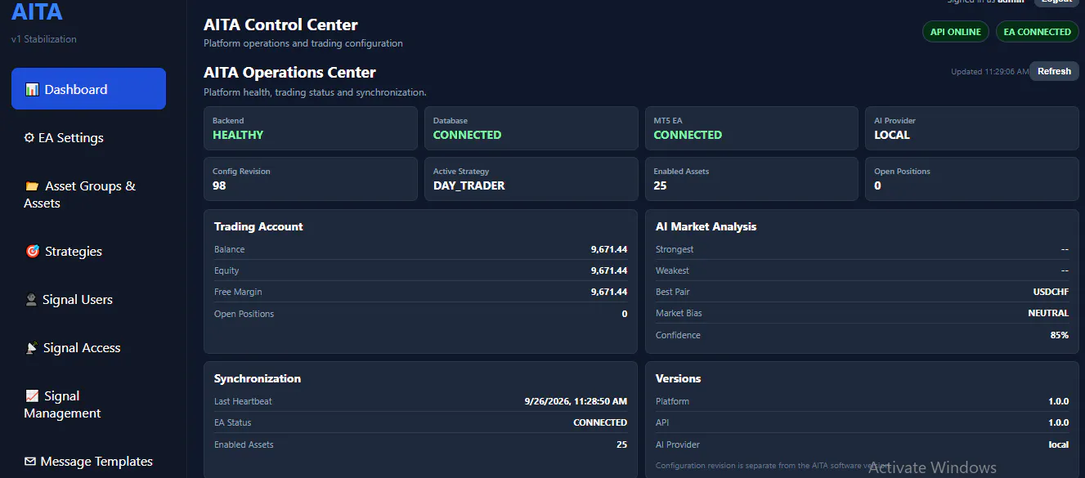Viewport: 1085px width, 478px height.
Task: Click the Trading Account panel heading
Action: tap(258, 226)
